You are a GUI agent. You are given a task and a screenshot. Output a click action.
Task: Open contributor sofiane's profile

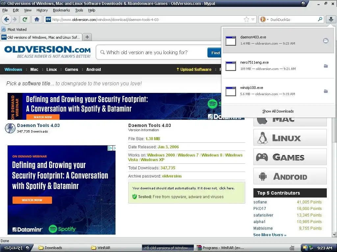tap(260, 202)
